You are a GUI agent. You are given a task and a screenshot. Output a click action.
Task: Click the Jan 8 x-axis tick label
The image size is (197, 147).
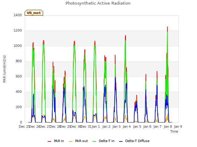(x=168, y=126)
